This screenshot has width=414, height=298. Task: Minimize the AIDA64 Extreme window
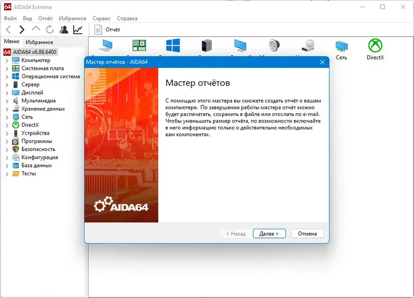[x=362, y=7]
